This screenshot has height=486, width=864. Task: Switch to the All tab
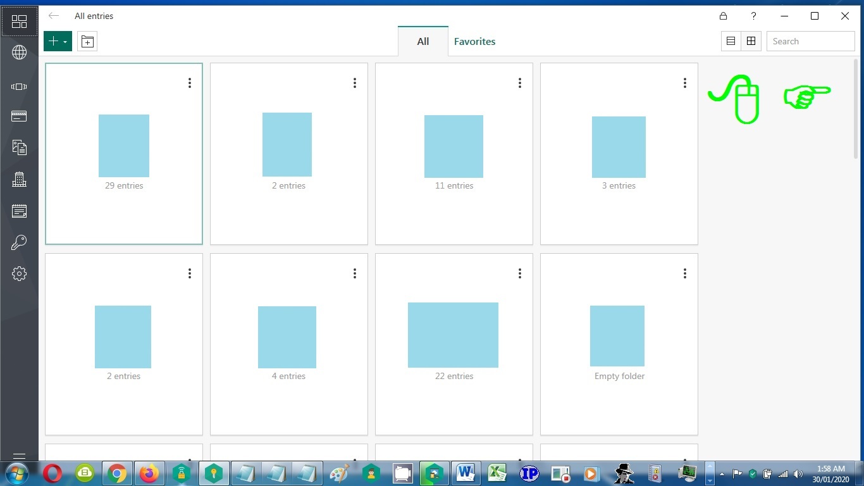(423, 41)
